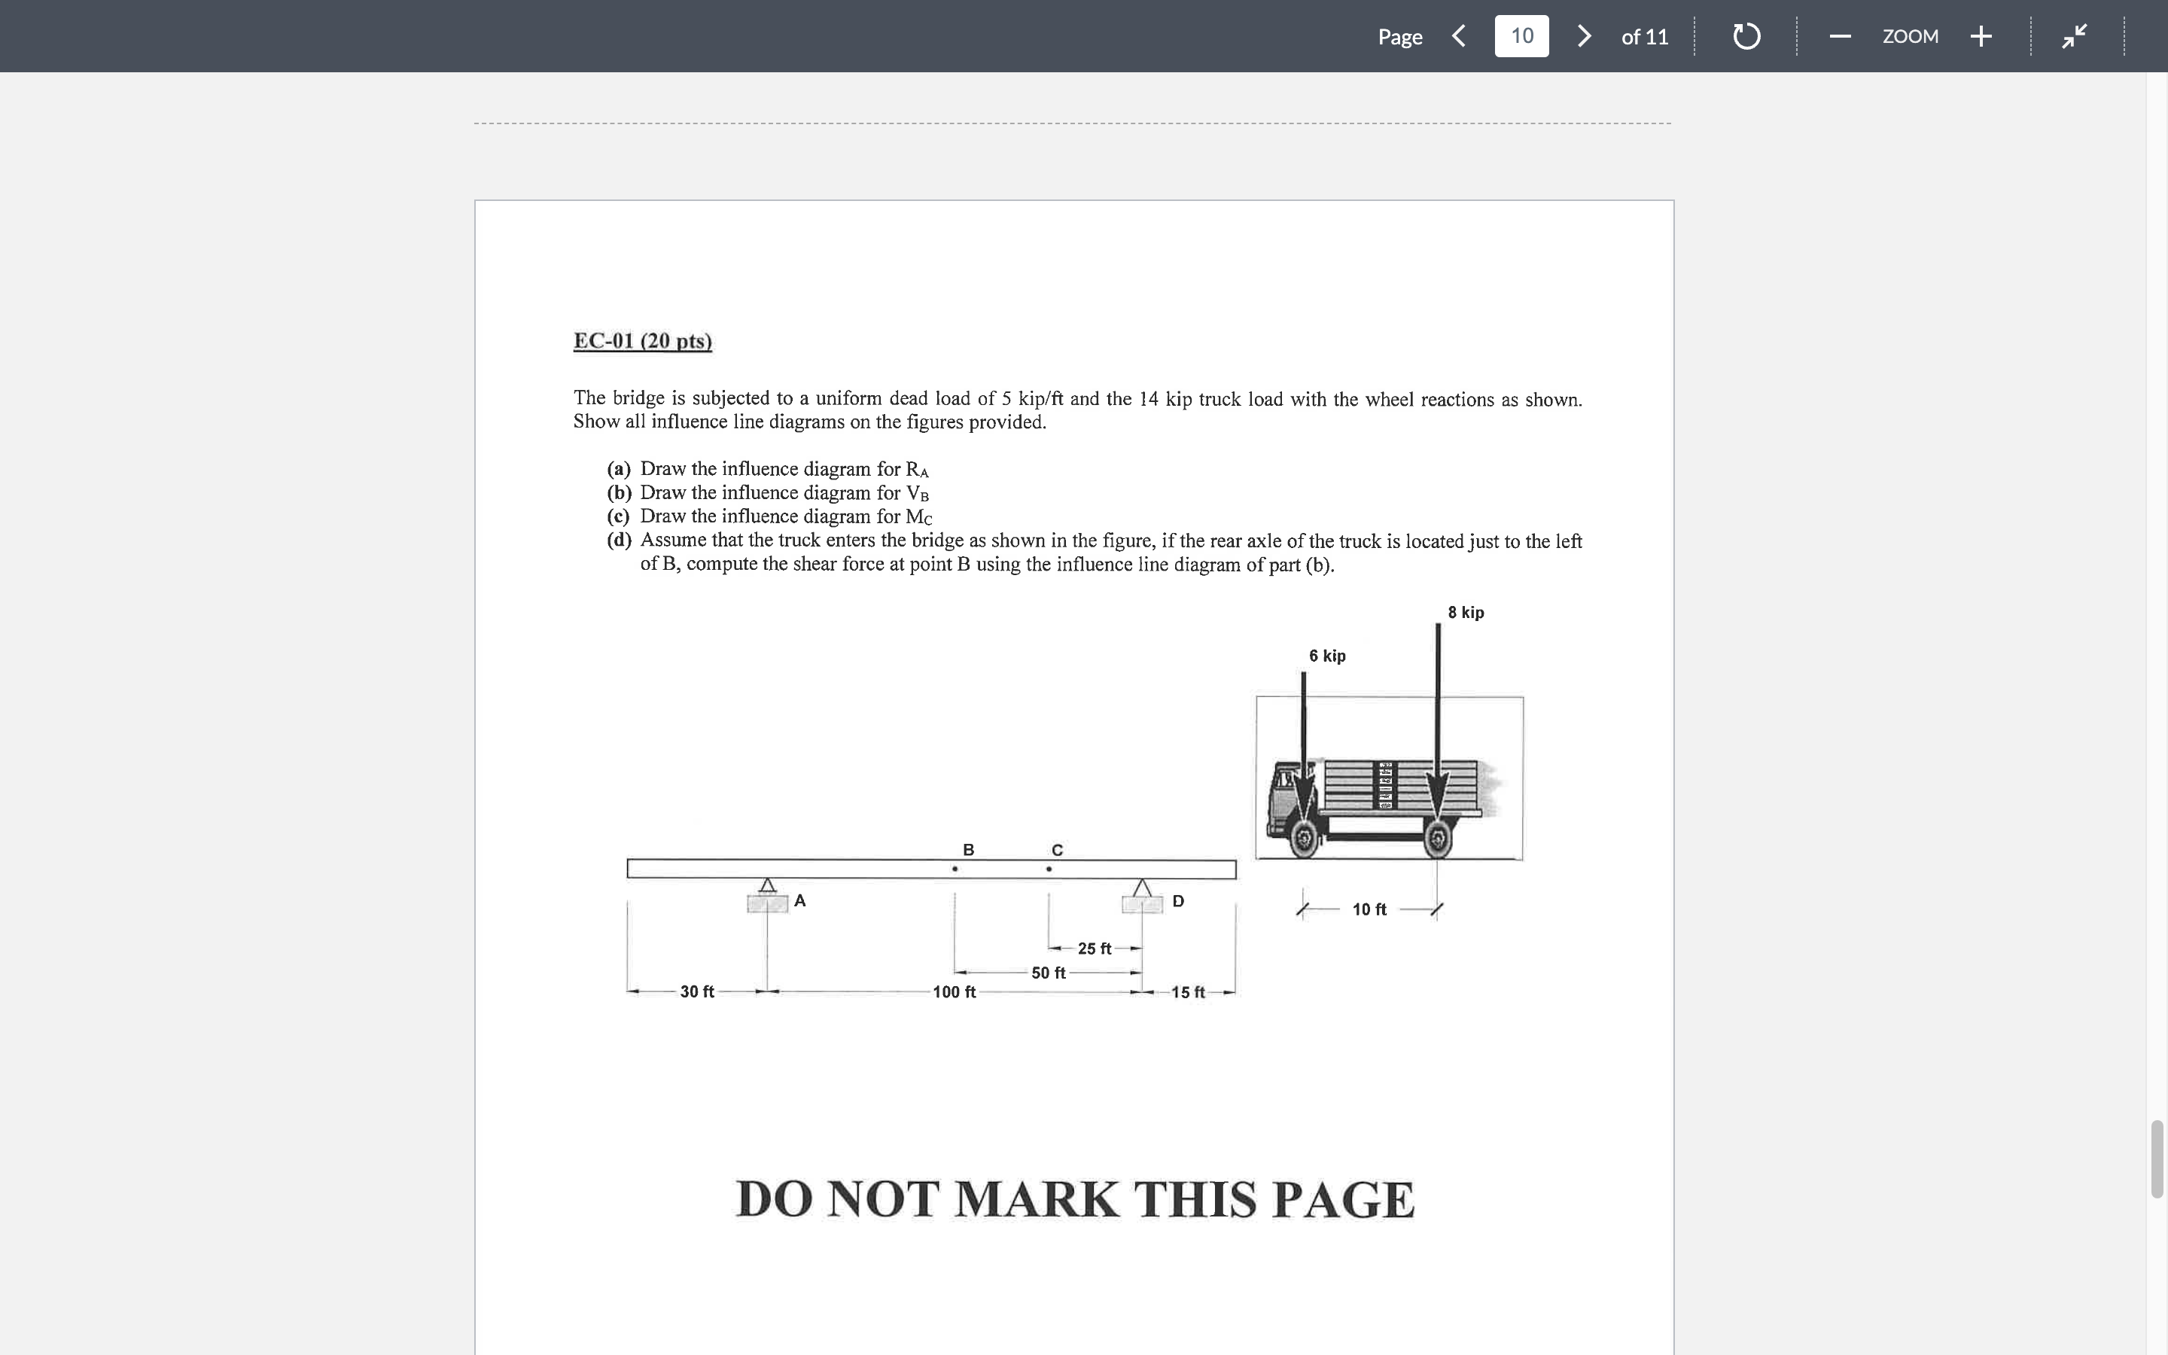Click the collapse view icon at top right

click(2073, 36)
